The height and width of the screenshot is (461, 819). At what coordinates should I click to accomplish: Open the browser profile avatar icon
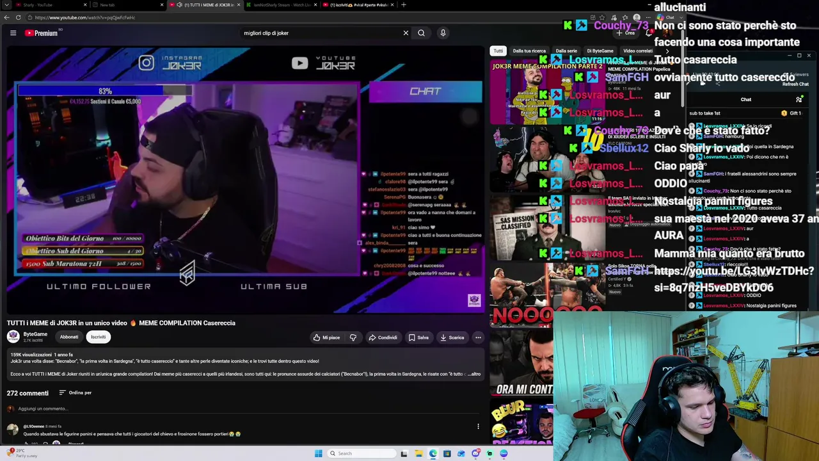pyautogui.click(x=637, y=17)
